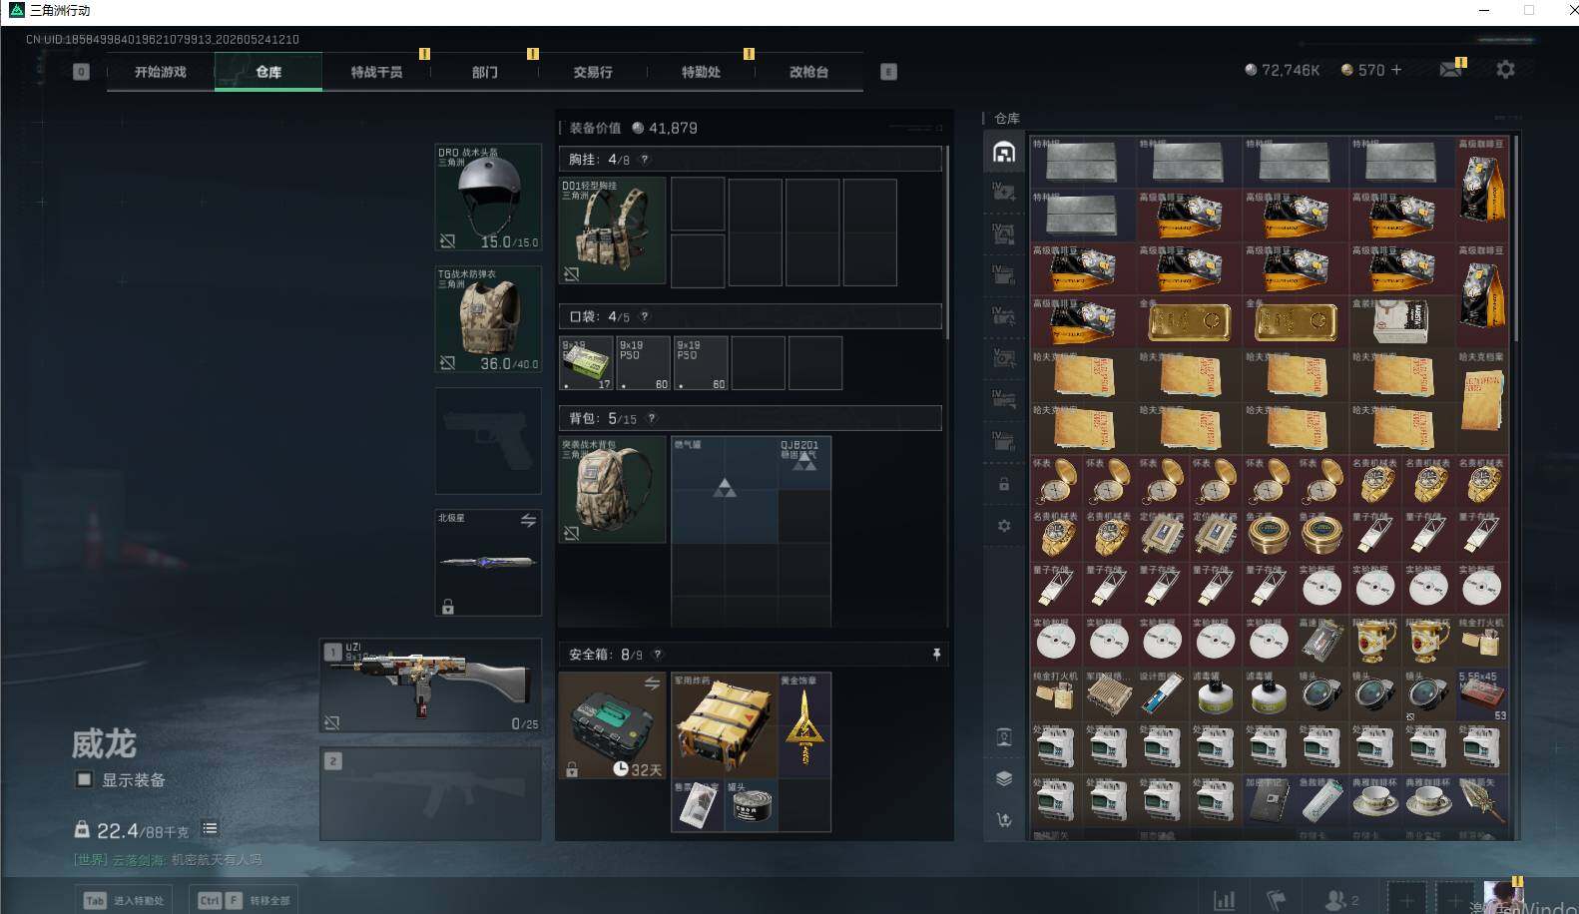Click the 72,746K currency balance
The width and height of the screenshot is (1579, 914).
click(1283, 70)
